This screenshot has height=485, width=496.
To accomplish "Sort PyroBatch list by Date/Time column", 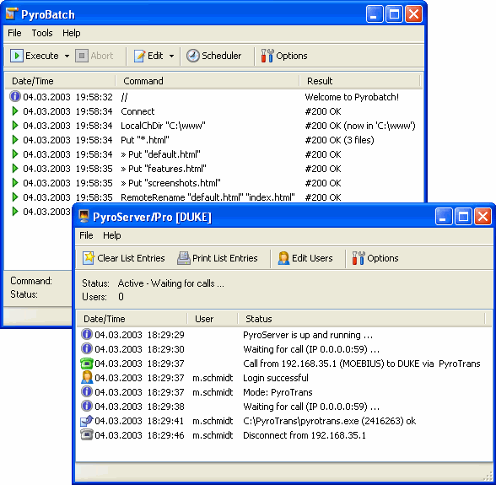I will [x=60, y=81].
